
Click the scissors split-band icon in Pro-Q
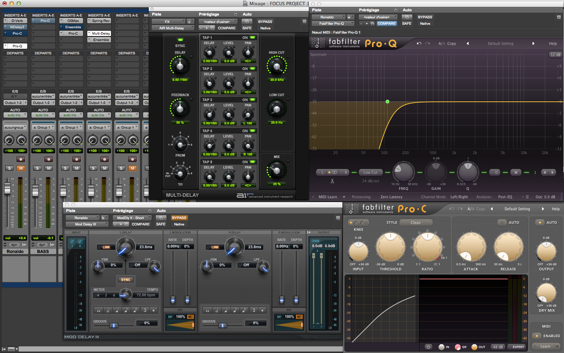point(332,181)
